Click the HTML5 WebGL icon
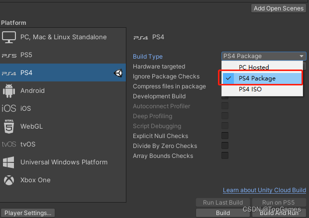The width and height of the screenshot is (309, 218). 9,126
